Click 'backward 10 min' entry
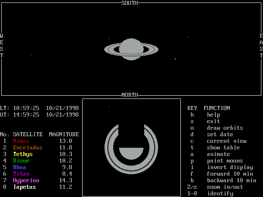 pyautogui.click(x=231, y=180)
